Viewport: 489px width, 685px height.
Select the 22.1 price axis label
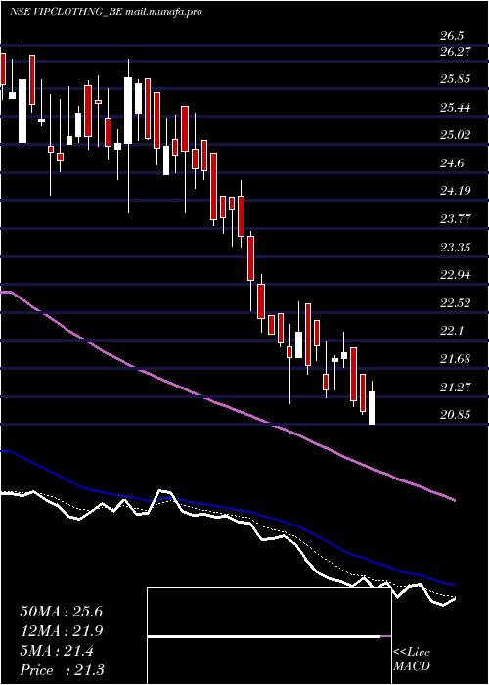point(452,331)
